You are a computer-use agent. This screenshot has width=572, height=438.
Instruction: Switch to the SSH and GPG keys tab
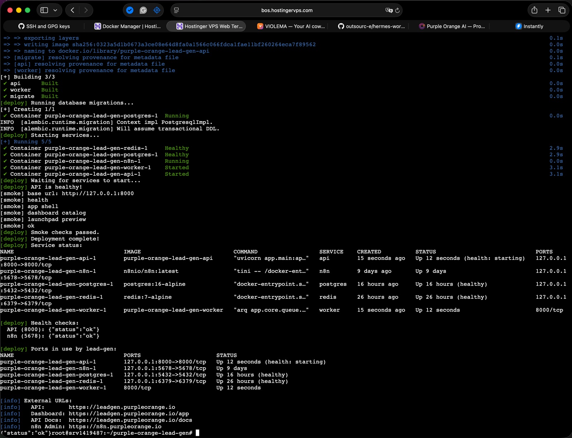pyautogui.click(x=44, y=26)
